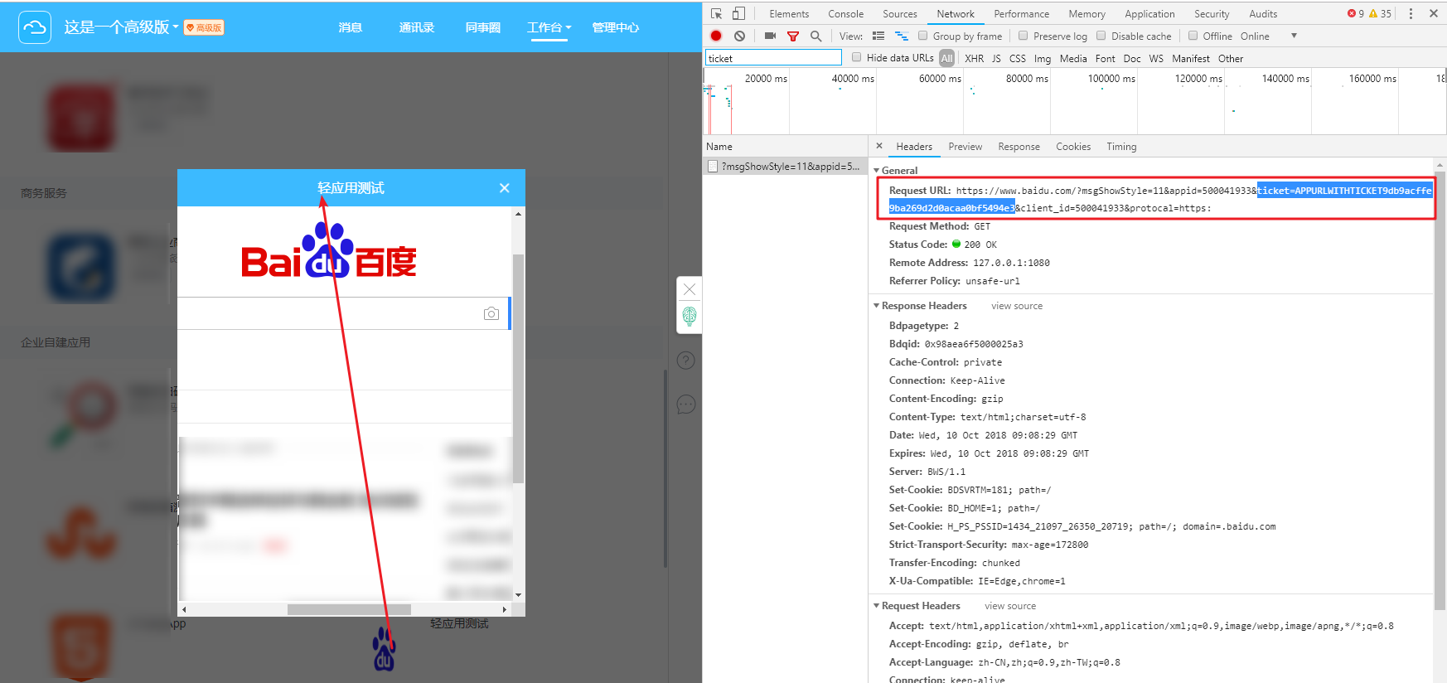
Task: Click view source beside Response Headers
Action: pos(1017,306)
